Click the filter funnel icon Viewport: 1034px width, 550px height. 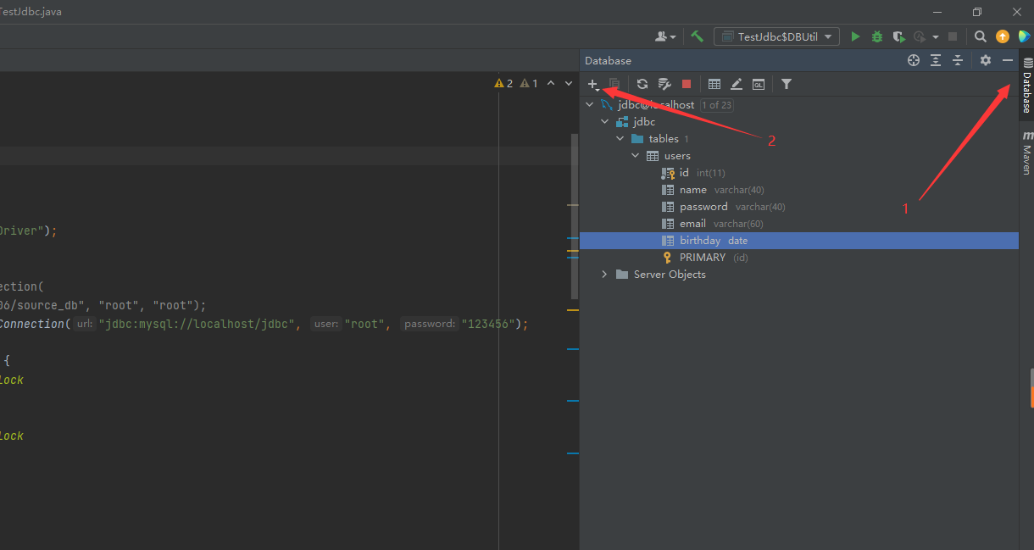coord(787,84)
